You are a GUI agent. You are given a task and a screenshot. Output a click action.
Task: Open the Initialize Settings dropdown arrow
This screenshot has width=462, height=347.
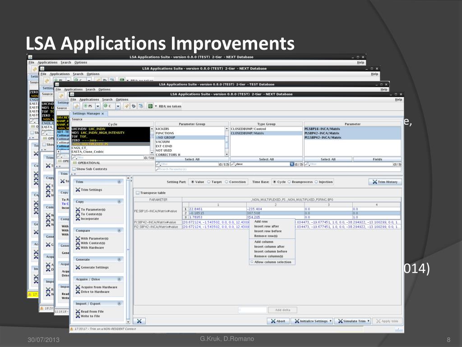331,321
